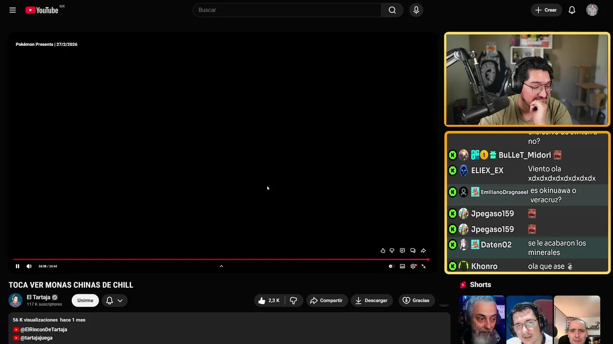The height and width of the screenshot is (344, 613).
Task: Open the first Shorts thumbnail with bearded man
Action: (x=482, y=320)
